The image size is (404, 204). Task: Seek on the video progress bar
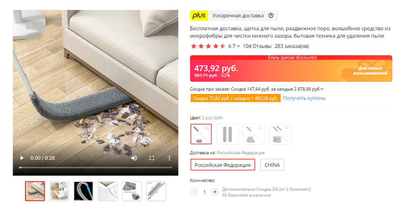click(95, 168)
